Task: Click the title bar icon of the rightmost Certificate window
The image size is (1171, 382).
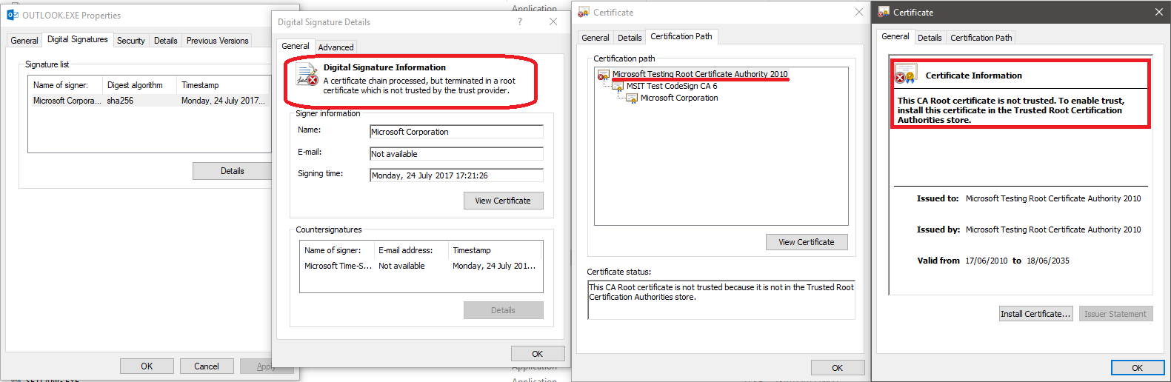Action: pos(884,13)
